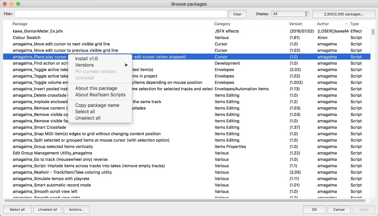Image resolution: width=378 pixels, height=216 pixels.
Task: Click Install v1.0 in context menu
Action: [x=87, y=59]
